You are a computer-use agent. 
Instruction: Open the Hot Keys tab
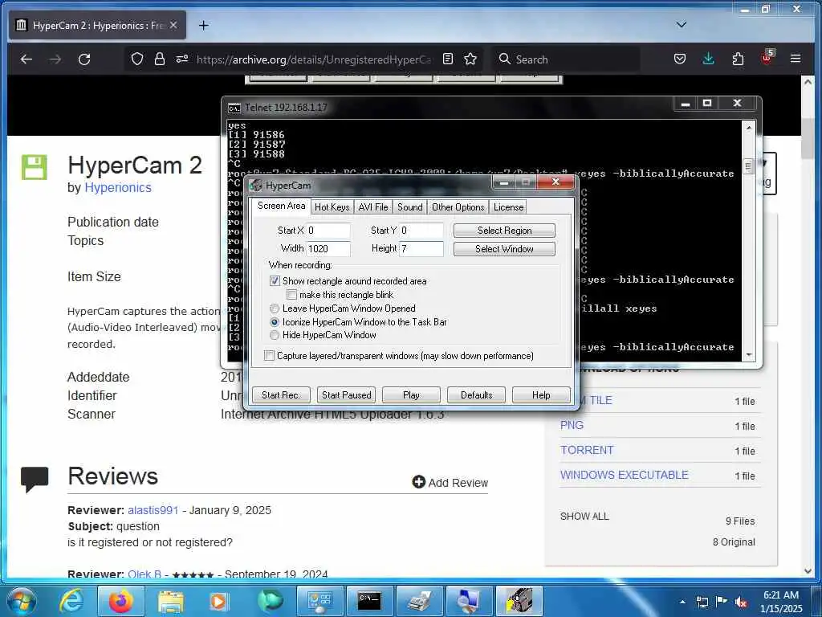coord(332,206)
